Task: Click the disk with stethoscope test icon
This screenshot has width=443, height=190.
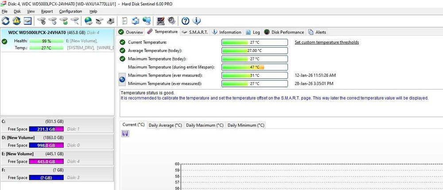Action: point(42,21)
